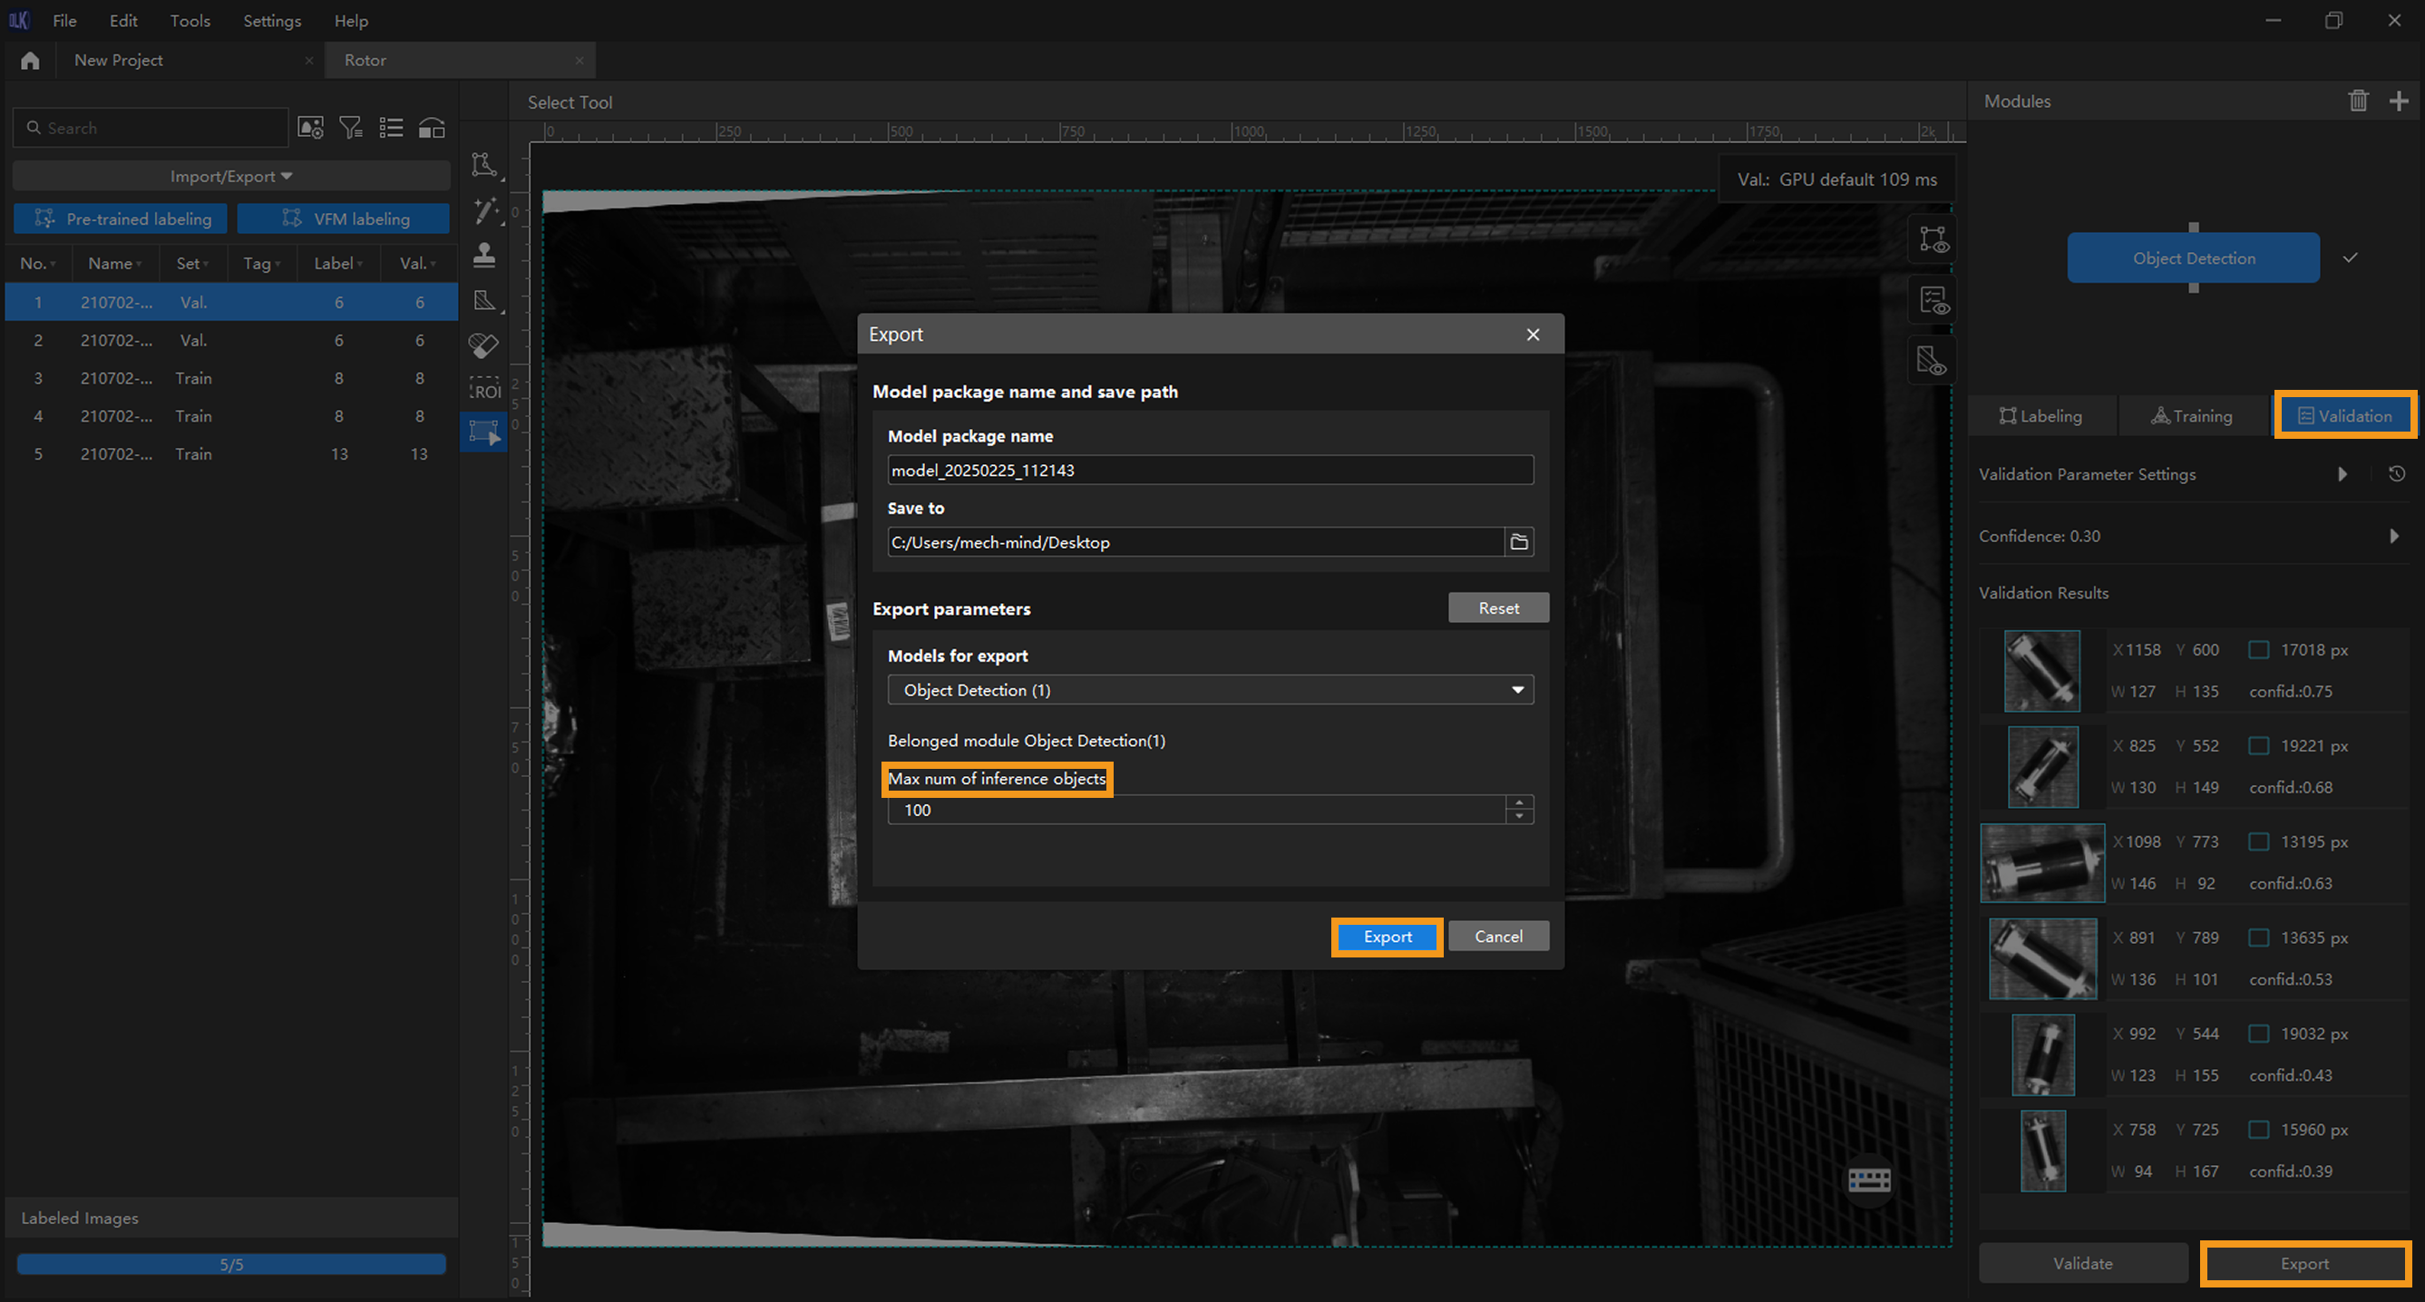Select the mask polygon tool
Screen dimensions: 2425x1302
point(485,300)
